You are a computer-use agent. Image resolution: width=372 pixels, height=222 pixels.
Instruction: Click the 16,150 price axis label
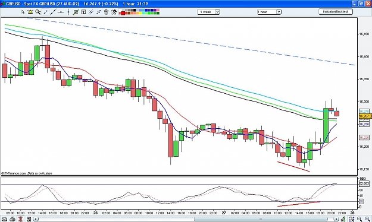364,169
